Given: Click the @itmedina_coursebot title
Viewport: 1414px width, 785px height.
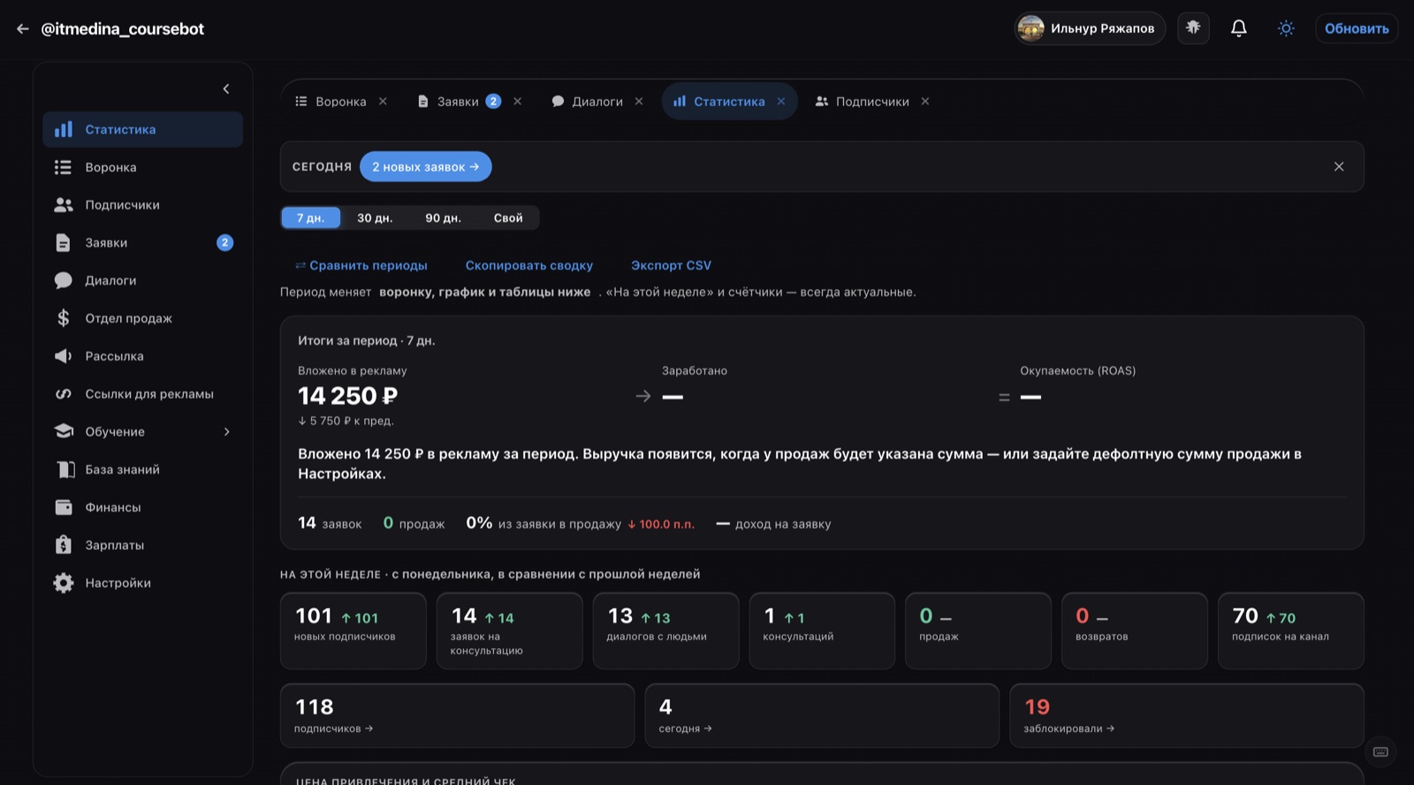Looking at the screenshot, I should tap(123, 29).
